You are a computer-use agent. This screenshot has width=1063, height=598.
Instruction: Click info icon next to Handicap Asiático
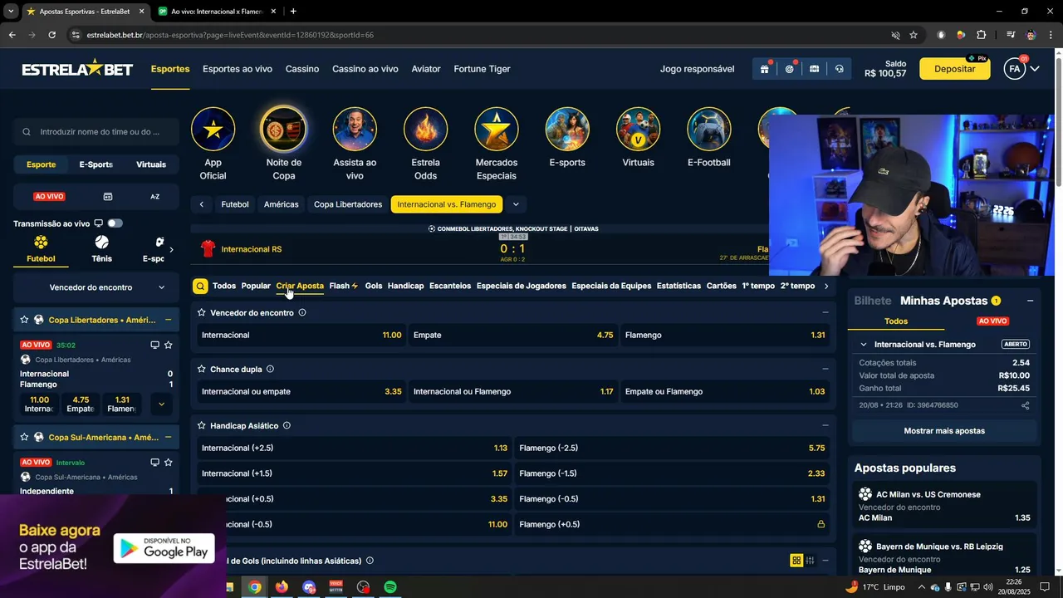click(x=287, y=425)
